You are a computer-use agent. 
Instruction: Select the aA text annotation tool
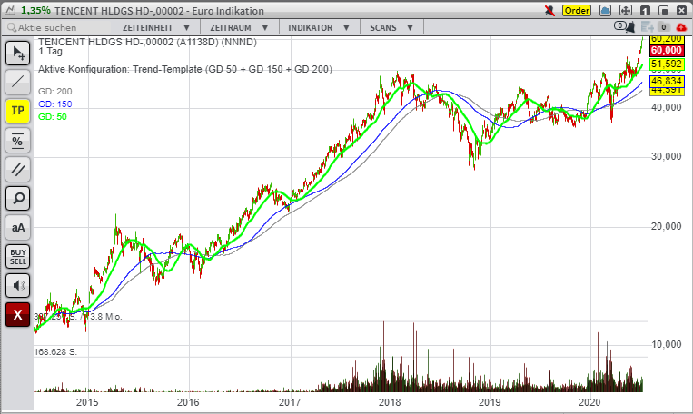17,228
